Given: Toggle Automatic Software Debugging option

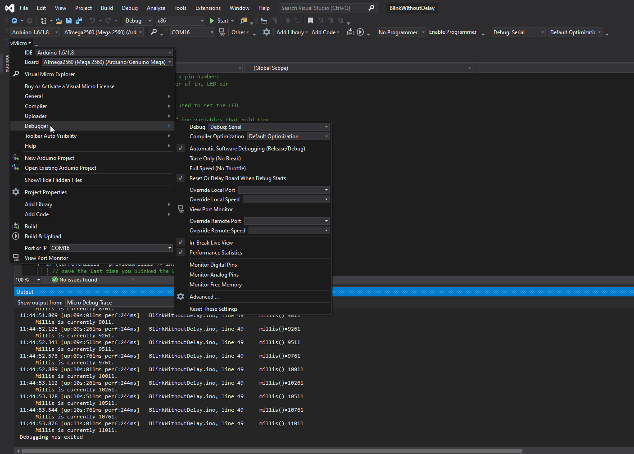Looking at the screenshot, I should click(253, 149).
